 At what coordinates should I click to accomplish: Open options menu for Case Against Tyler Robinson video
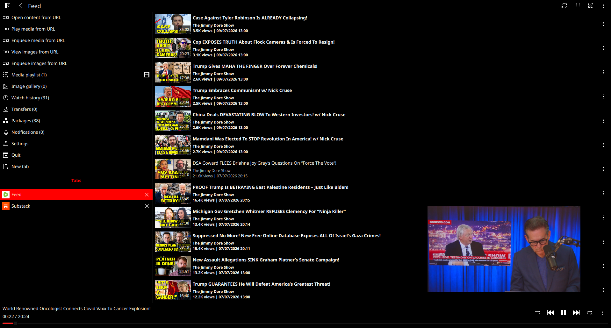(603, 24)
